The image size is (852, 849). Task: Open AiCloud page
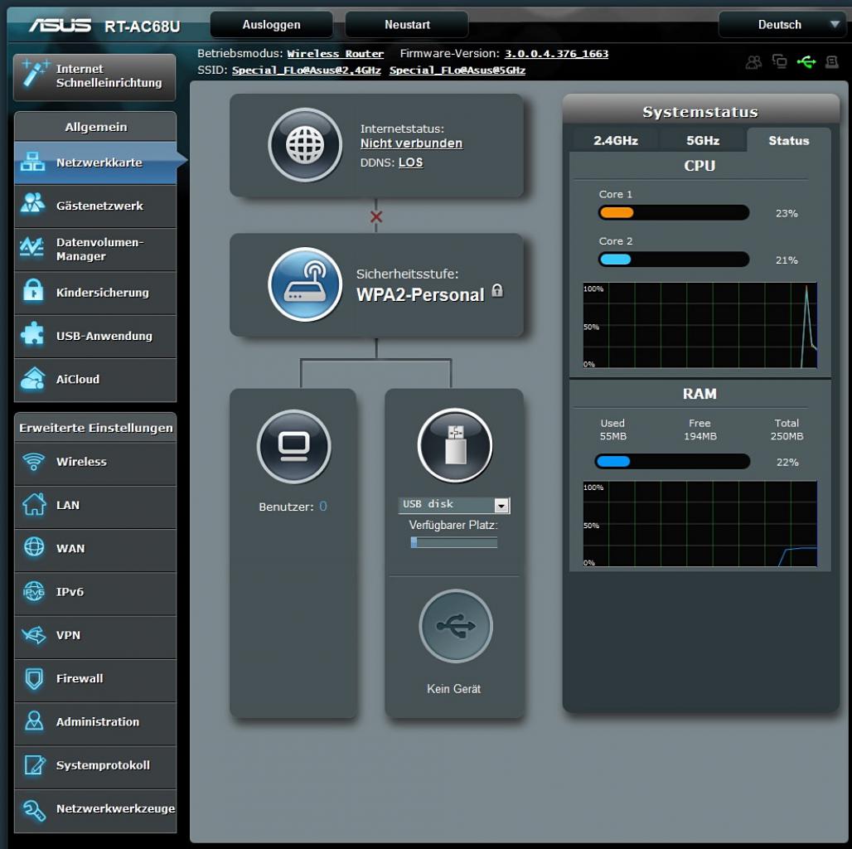[95, 380]
